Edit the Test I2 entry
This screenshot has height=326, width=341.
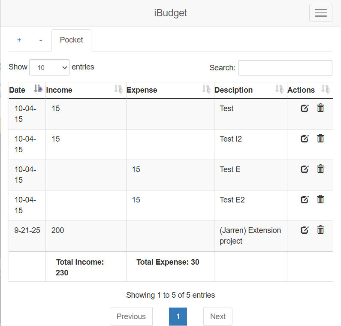(x=305, y=139)
